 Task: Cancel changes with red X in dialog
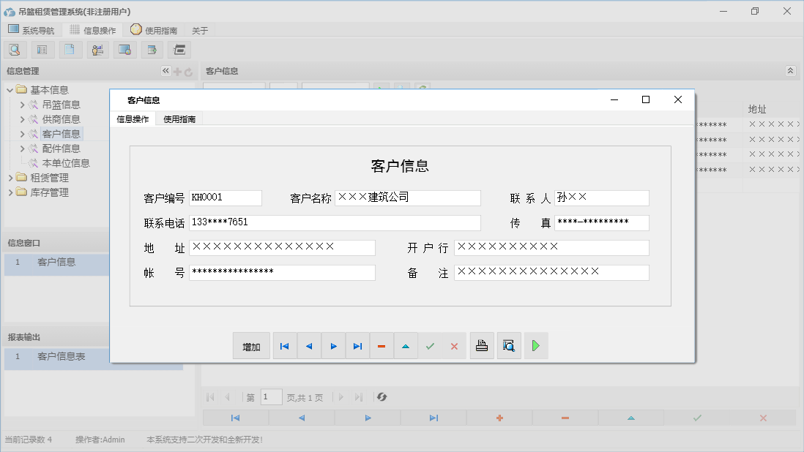(454, 346)
